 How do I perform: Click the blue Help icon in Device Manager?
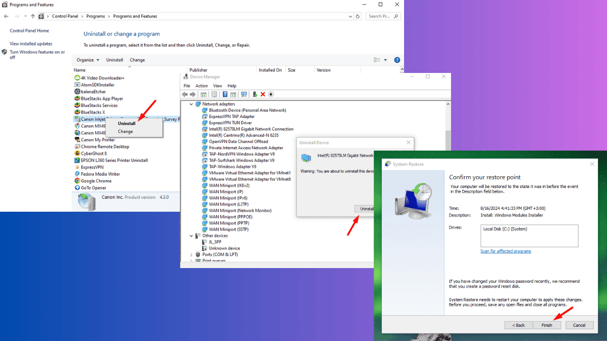pyautogui.click(x=225, y=94)
